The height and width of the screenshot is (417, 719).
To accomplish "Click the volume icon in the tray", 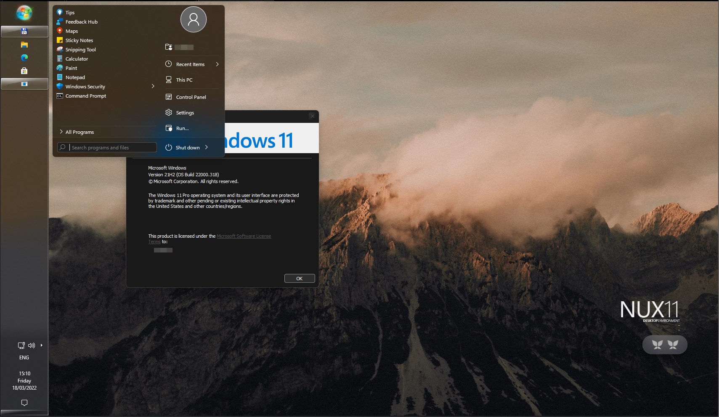I will point(32,345).
